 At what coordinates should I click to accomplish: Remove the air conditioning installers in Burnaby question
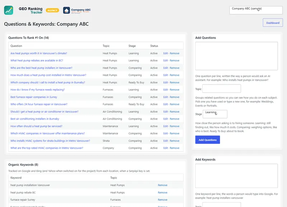tap(174, 119)
